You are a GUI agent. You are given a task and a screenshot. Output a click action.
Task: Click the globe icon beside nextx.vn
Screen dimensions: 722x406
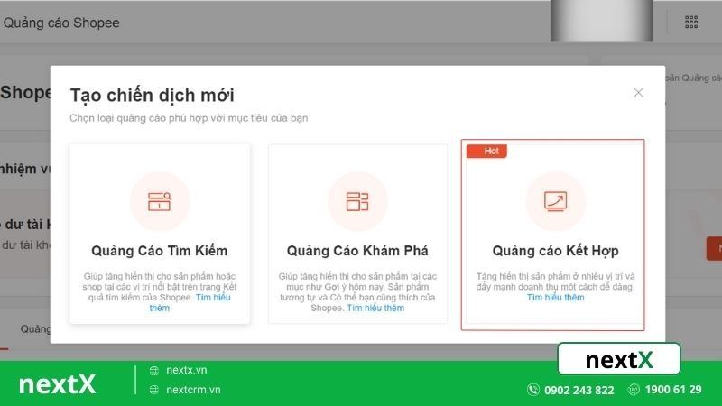(154, 370)
